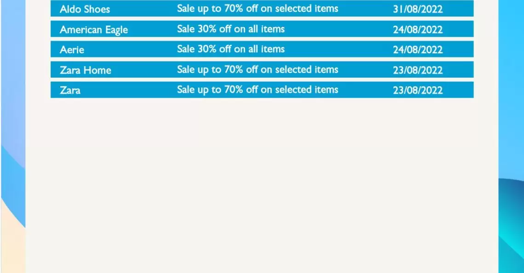Select the Aldo Shoes store name
The image size is (524, 273).
click(85, 9)
